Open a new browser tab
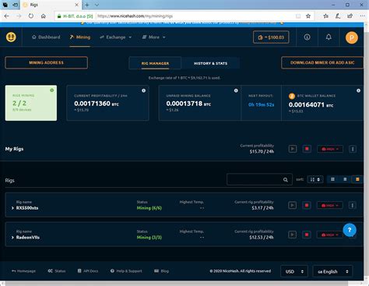The image size is (369, 286). click(x=87, y=5)
